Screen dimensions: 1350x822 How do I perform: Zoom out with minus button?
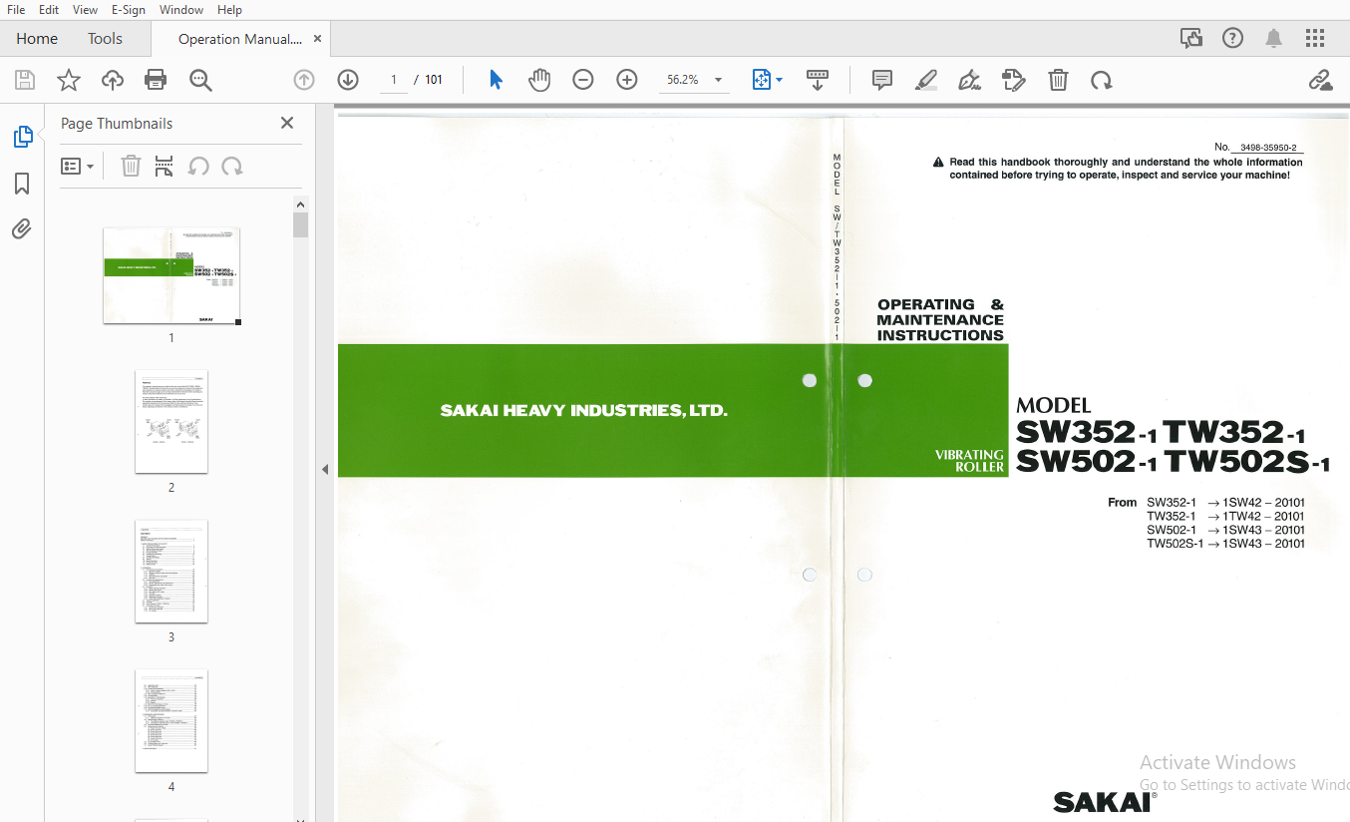click(x=583, y=80)
